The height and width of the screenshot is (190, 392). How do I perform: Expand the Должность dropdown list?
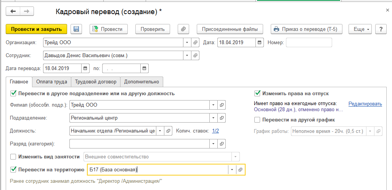pos(161,131)
